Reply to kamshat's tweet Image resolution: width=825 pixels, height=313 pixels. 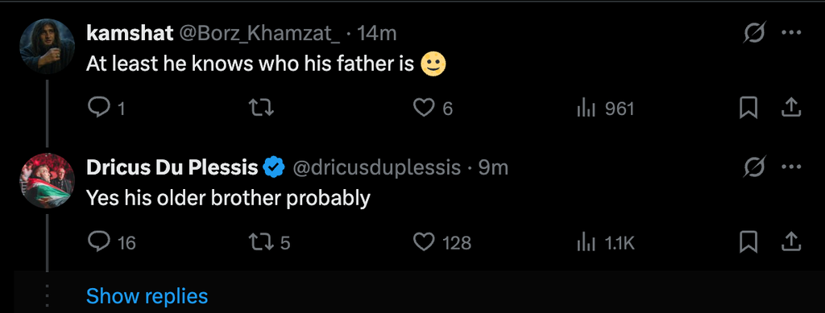pyautogui.click(x=106, y=108)
